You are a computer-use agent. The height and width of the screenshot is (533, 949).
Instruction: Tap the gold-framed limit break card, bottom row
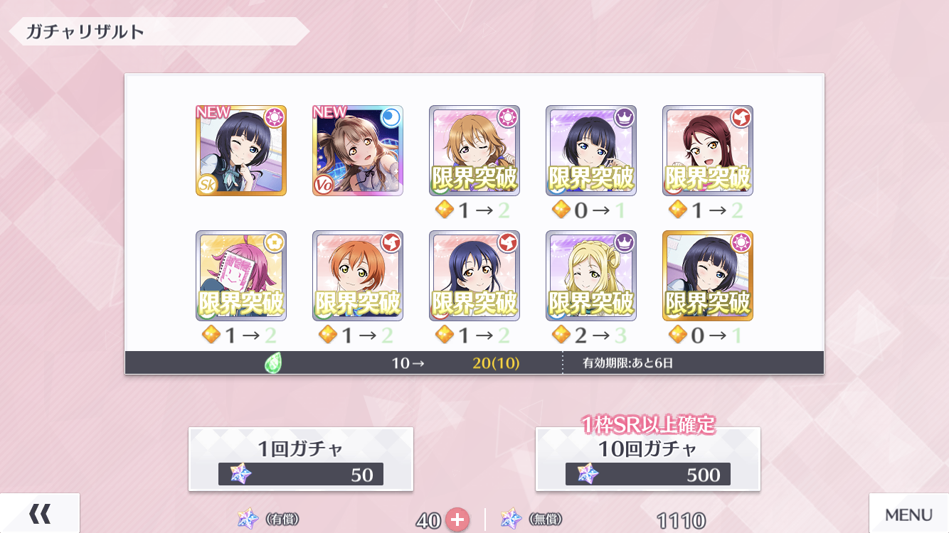click(x=708, y=276)
